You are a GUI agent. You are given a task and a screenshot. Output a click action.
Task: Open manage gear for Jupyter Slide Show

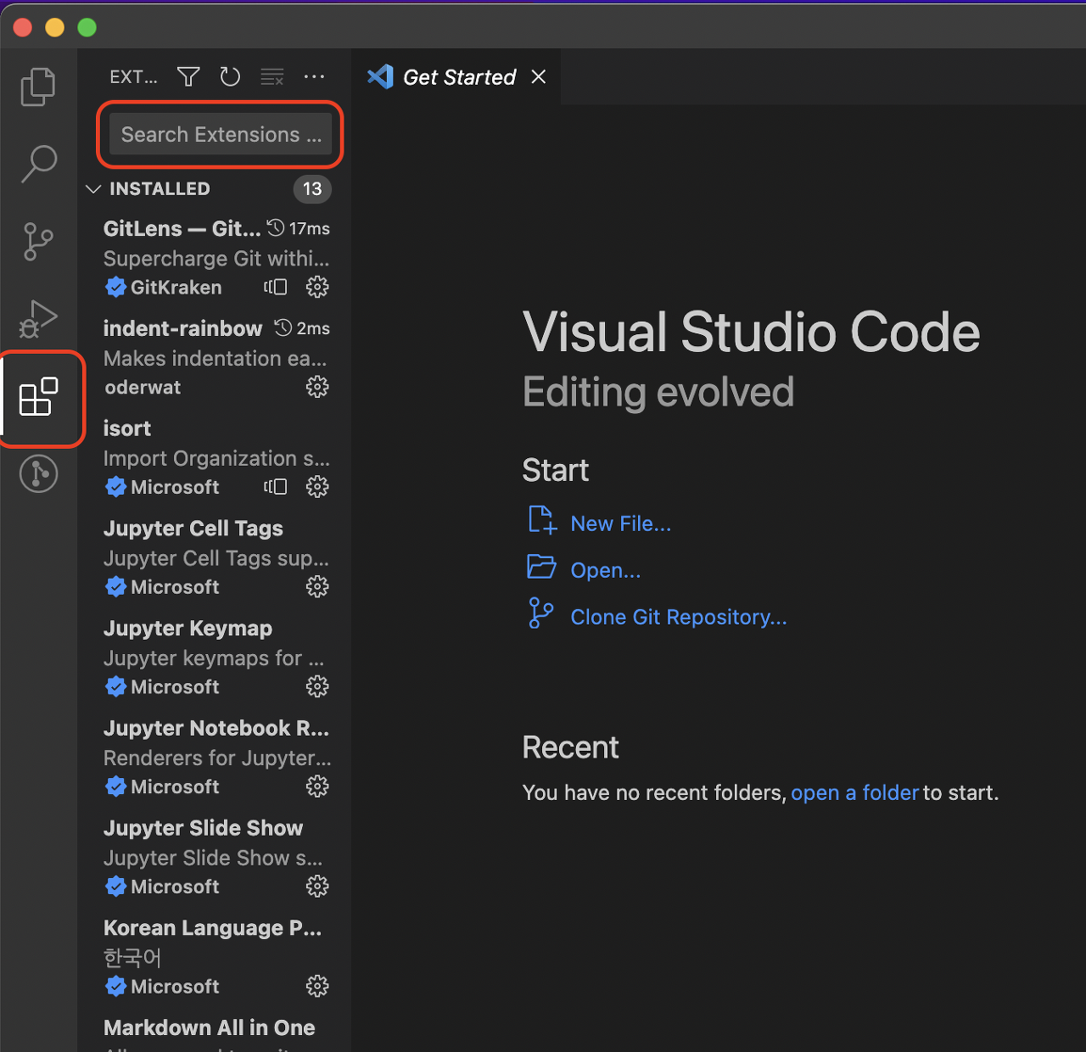coord(317,887)
